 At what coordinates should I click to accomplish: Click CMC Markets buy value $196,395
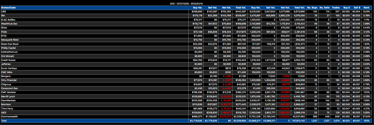tap(197, 92)
